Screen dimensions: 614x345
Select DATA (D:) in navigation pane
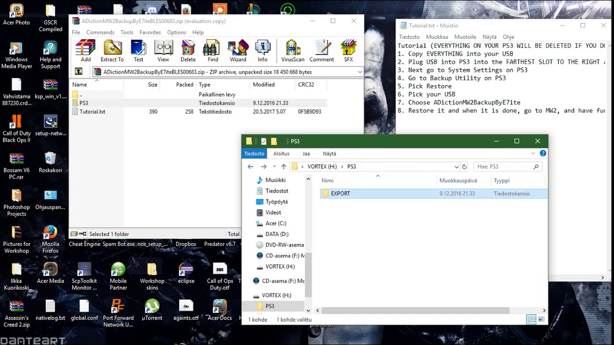[277, 234]
